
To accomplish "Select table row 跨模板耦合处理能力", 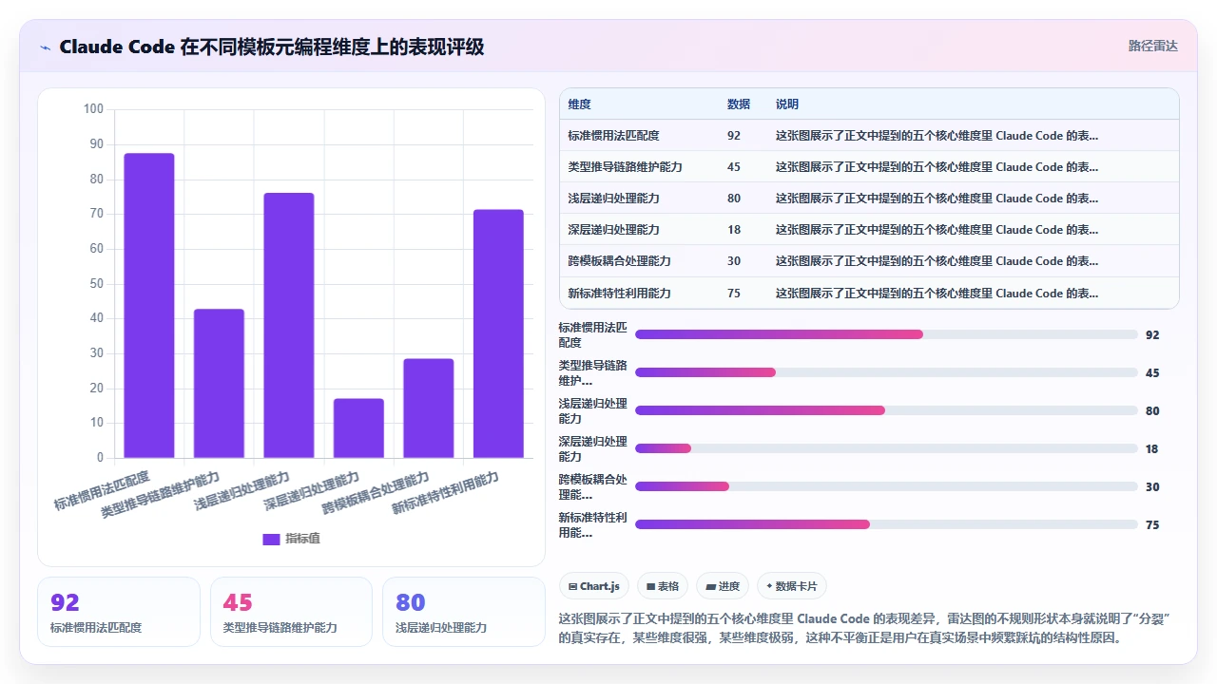I will 869,261.
